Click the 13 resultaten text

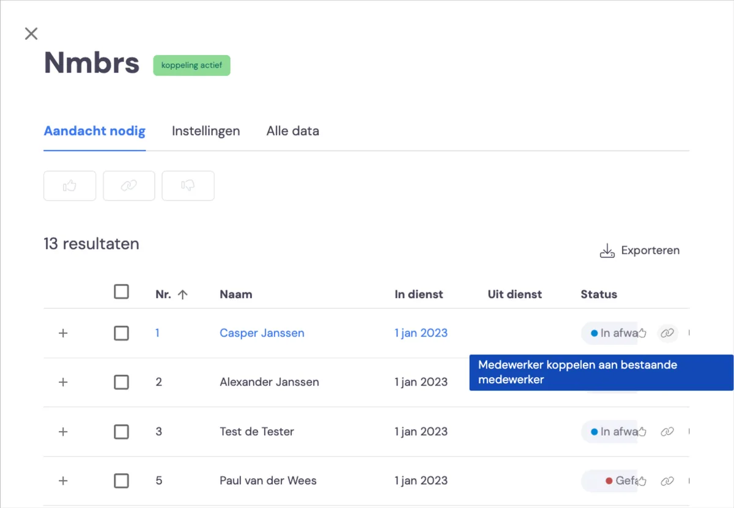point(91,244)
